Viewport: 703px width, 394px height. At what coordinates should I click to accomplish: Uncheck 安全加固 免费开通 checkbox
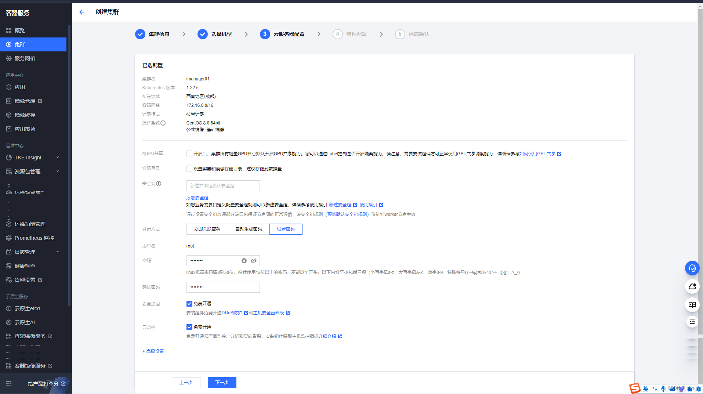point(189,304)
